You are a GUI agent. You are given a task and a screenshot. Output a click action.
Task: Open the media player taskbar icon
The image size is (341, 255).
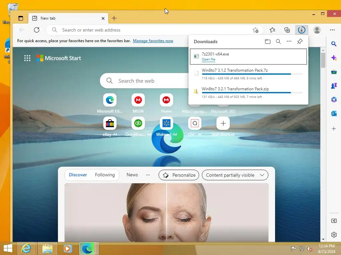(68, 248)
